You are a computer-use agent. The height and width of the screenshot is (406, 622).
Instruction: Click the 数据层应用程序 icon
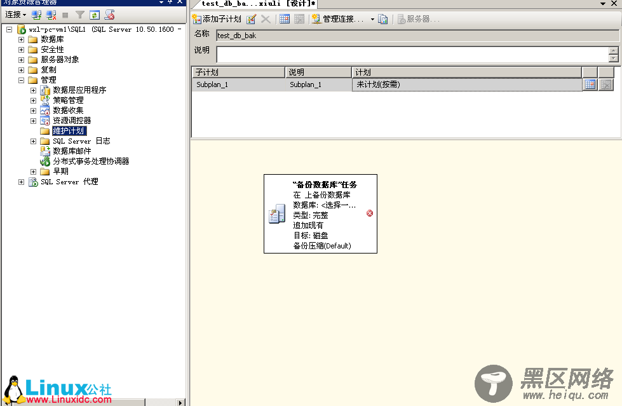point(45,90)
